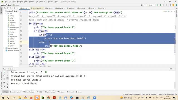Open Search Everywhere magnifier icon
The image size is (178, 100).
170,5
